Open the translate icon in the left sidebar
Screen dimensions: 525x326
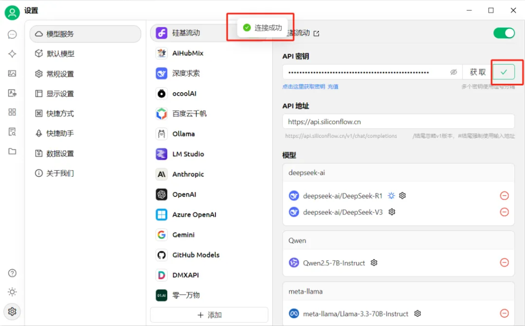(x=12, y=93)
